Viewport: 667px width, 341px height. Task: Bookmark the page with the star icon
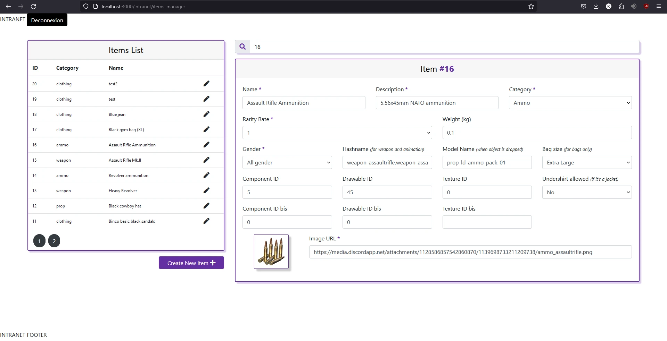pyautogui.click(x=531, y=6)
